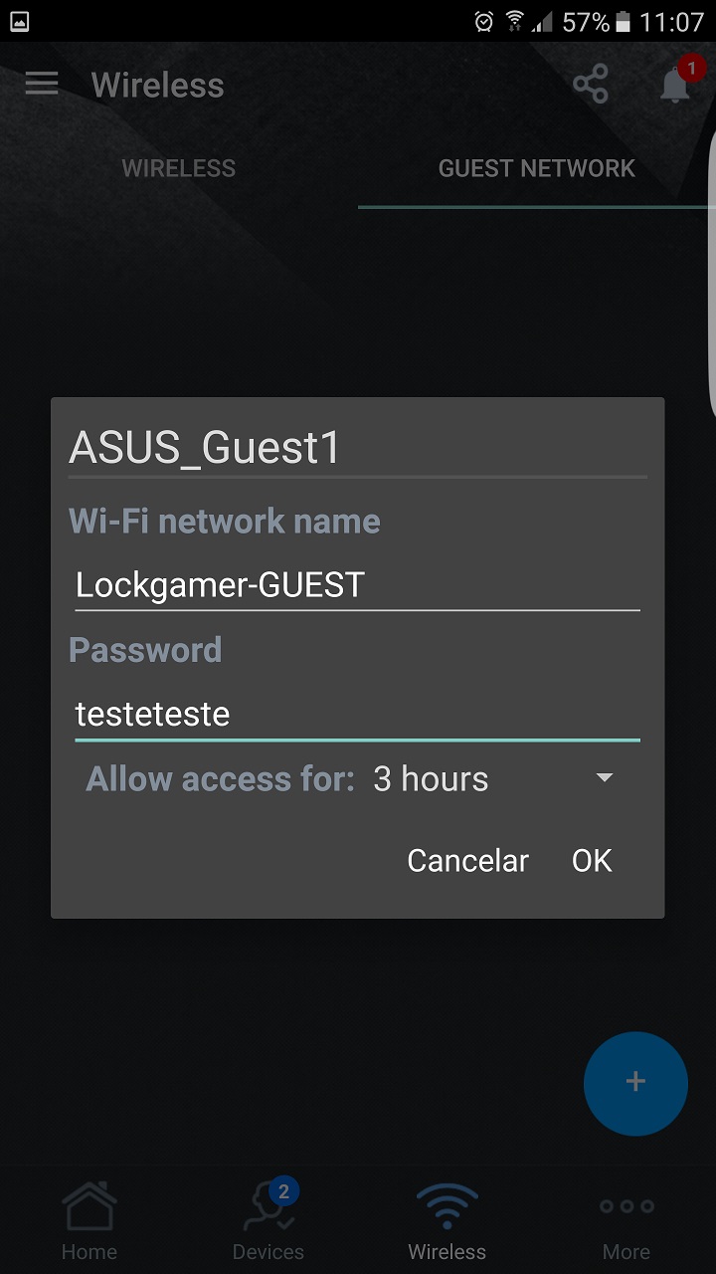Confirm the dialog with OK
Viewport: 716px width, 1274px height.
[592, 860]
